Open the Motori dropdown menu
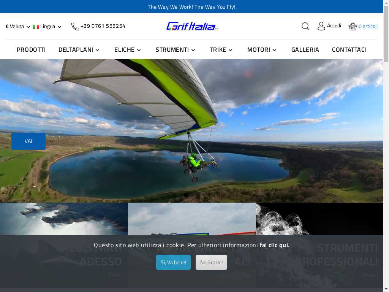Viewport: 389px width, 292px height. point(262,50)
